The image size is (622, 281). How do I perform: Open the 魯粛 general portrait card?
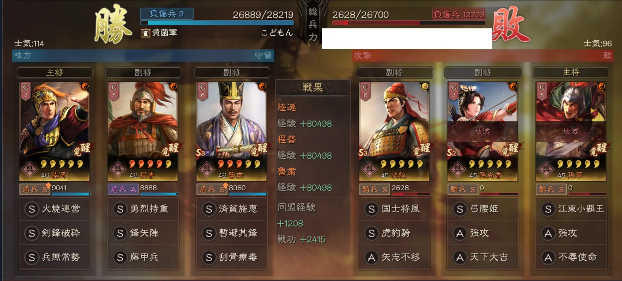coord(231,131)
